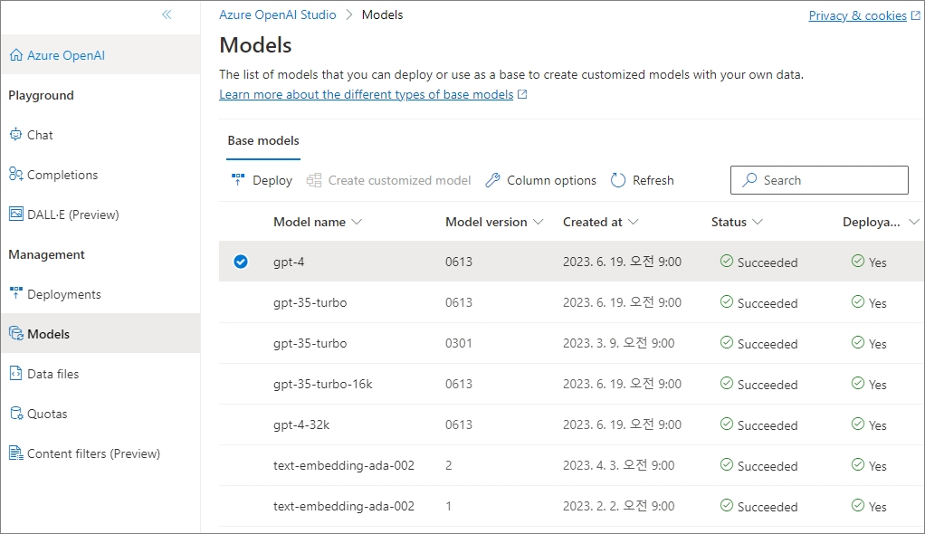Click Models in the breadcrumb
The height and width of the screenshot is (534, 925).
pos(382,14)
